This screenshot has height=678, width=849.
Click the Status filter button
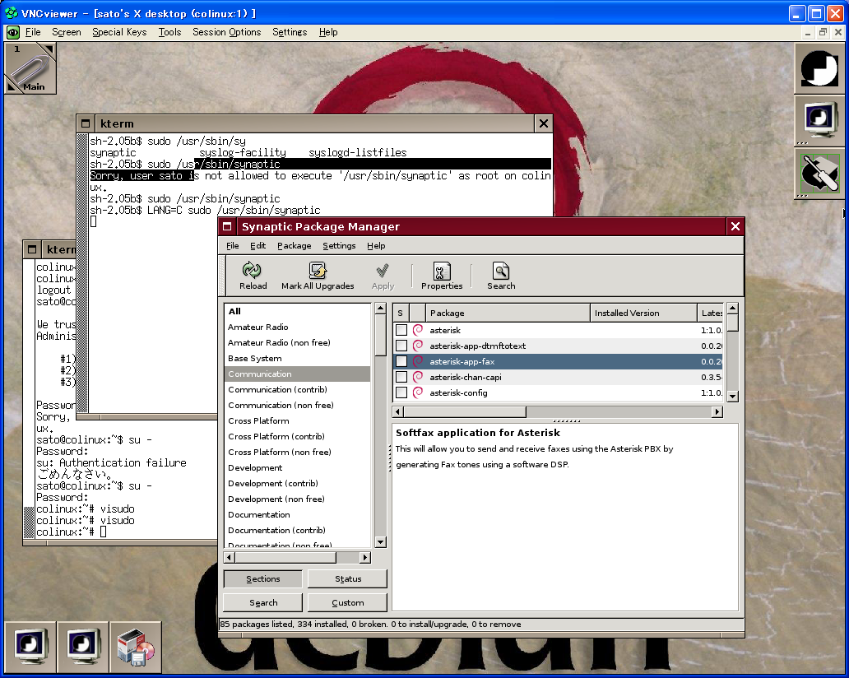click(x=348, y=579)
